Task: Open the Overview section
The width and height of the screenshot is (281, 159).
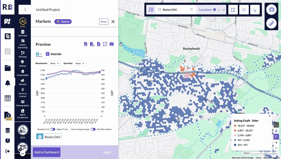Action: tap(23, 33)
